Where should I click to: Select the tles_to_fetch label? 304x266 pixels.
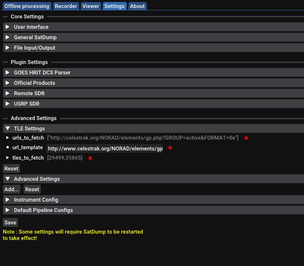[28, 158]
